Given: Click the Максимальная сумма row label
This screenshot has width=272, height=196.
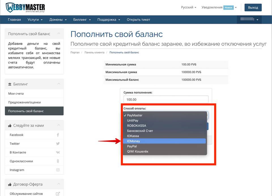Looking at the screenshot, I should (x=121, y=72).
